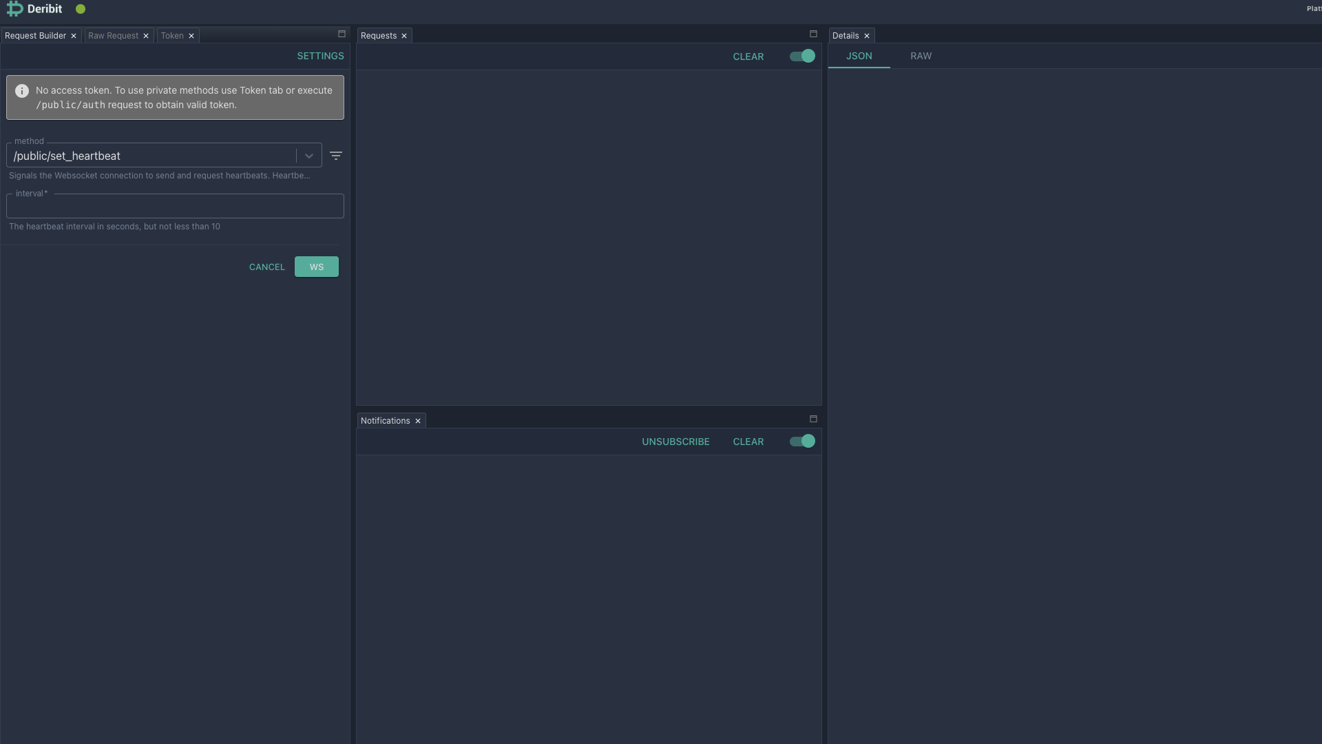
Task: Open the Token tab
Action: (x=172, y=36)
